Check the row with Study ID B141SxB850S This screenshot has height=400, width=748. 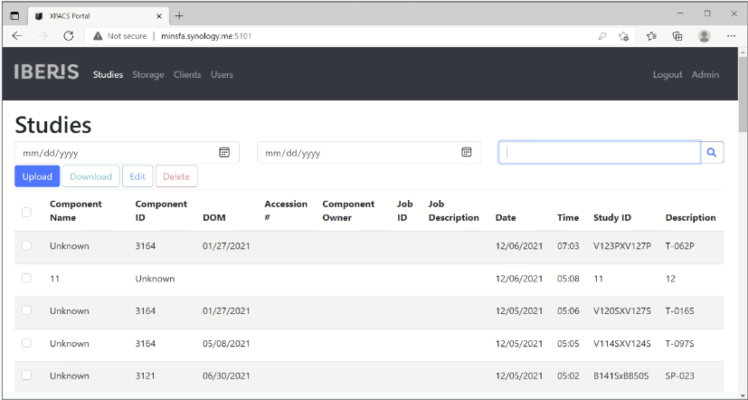pyautogui.click(x=26, y=376)
